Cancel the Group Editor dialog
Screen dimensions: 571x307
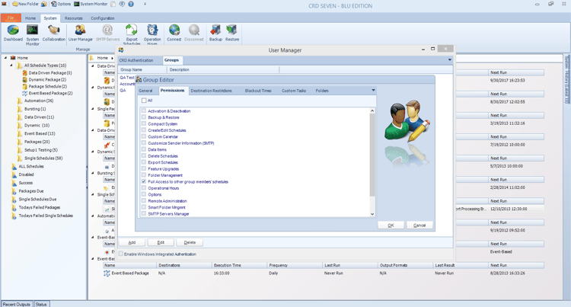click(419, 225)
